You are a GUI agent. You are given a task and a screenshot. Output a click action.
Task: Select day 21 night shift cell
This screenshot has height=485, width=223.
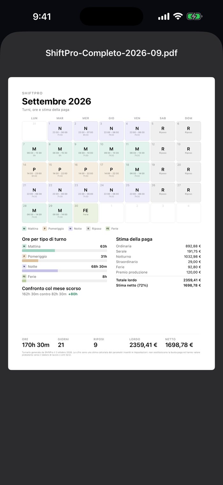pos(34,193)
